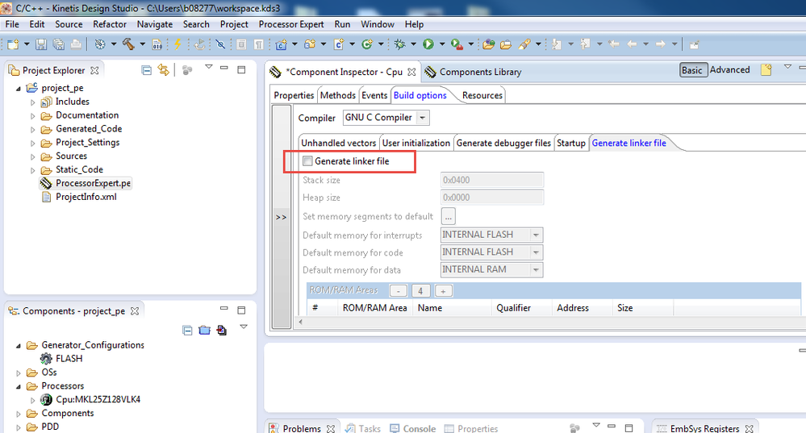The height and width of the screenshot is (433, 806).
Task: Click the Last Edit Location arrow icon
Action: pyautogui.click(x=614, y=44)
